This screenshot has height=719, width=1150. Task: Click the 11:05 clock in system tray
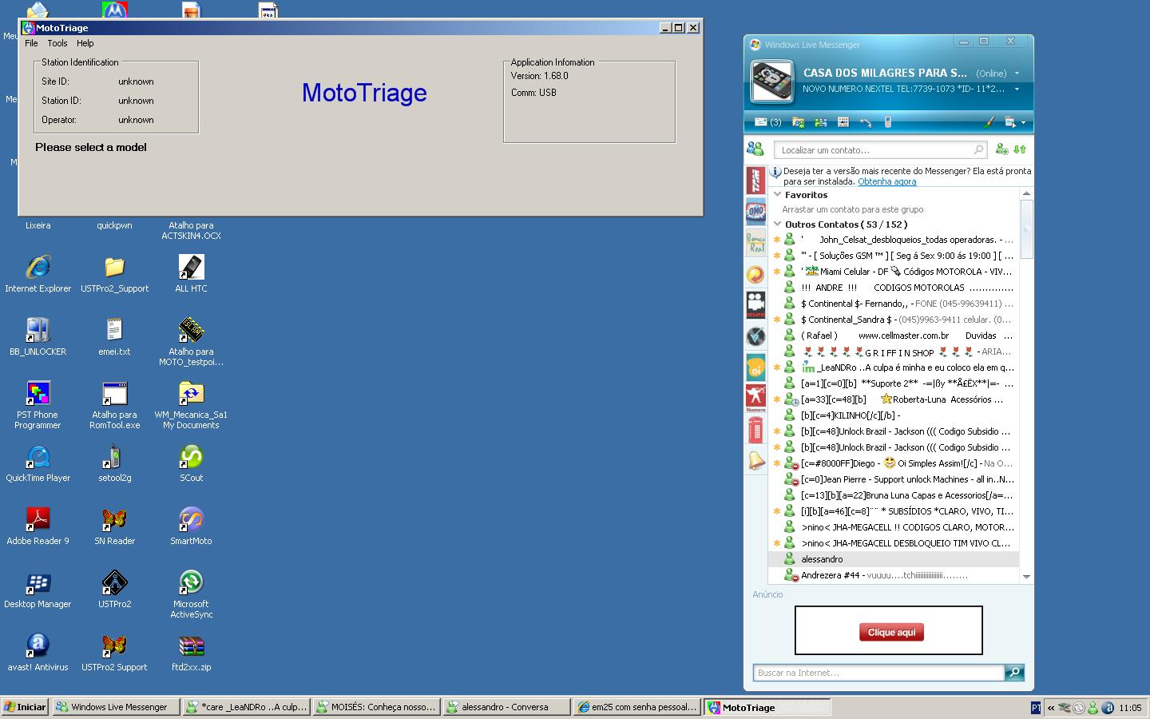click(x=1130, y=708)
